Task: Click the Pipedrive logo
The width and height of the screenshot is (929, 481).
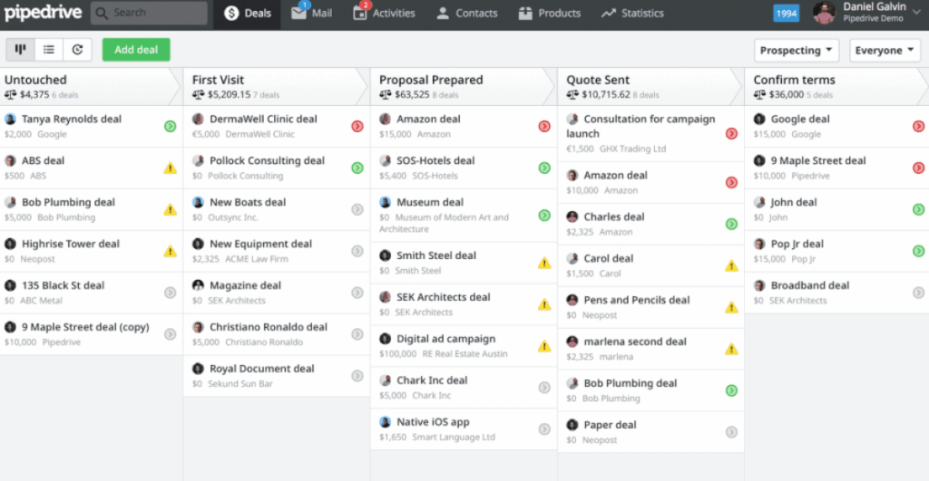Action: pos(43,13)
